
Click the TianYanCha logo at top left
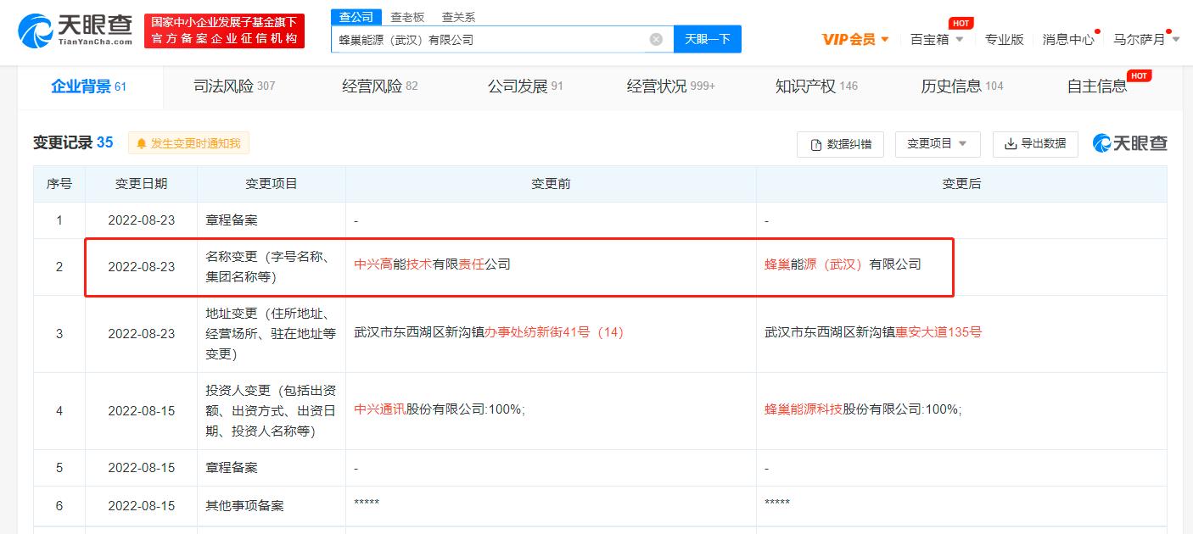pos(76,31)
